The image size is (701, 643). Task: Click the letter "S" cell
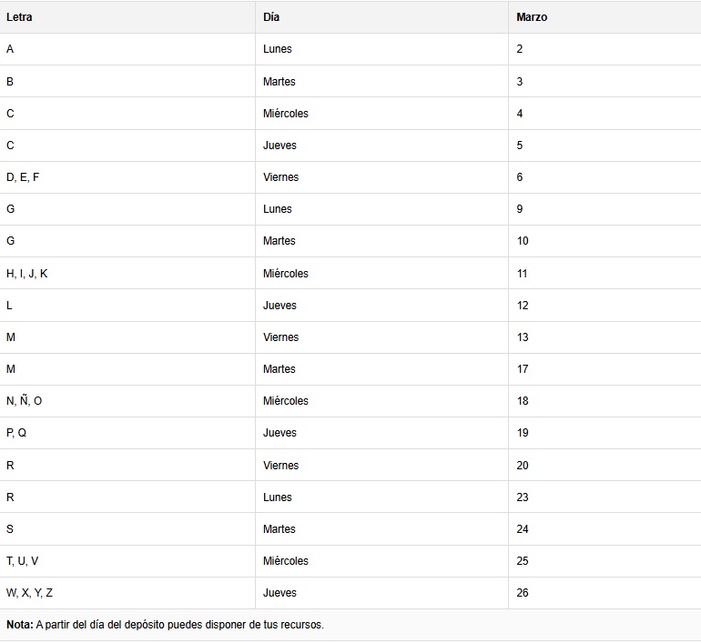coord(10,529)
